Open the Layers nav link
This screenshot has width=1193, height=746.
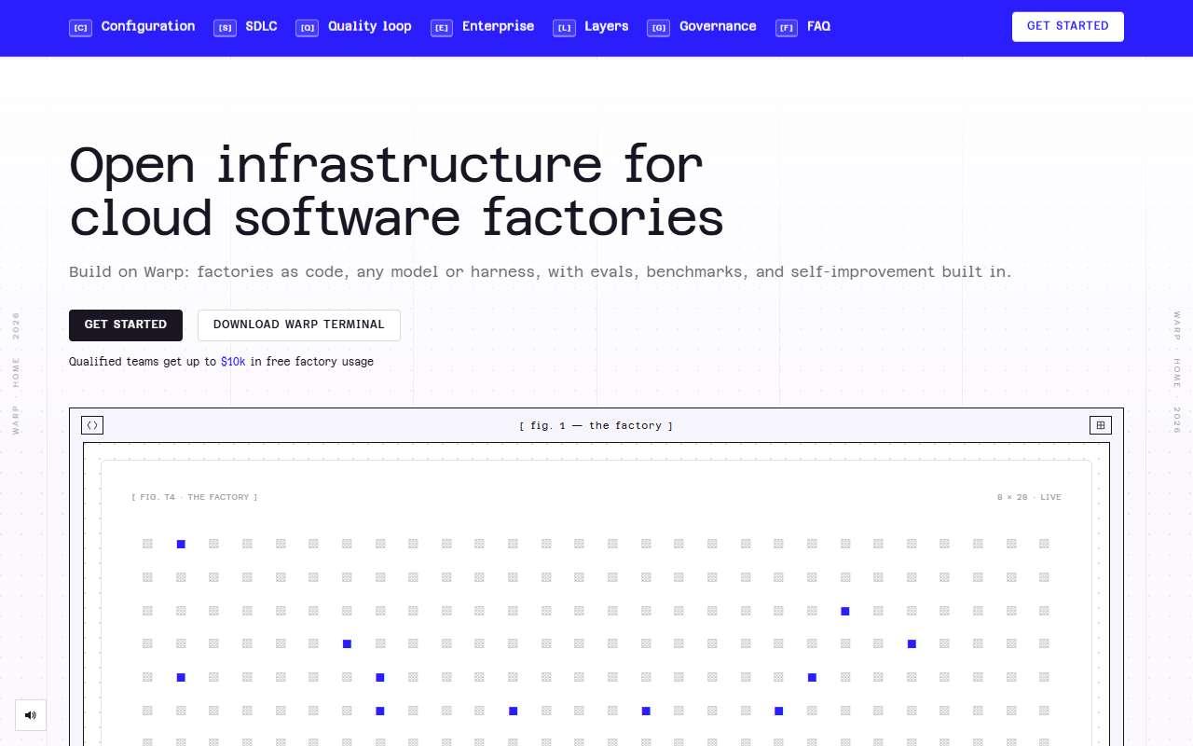591,27
